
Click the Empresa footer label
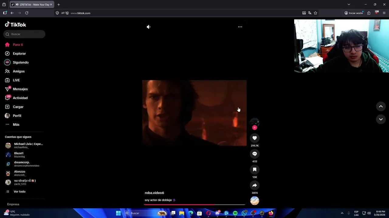13,204
